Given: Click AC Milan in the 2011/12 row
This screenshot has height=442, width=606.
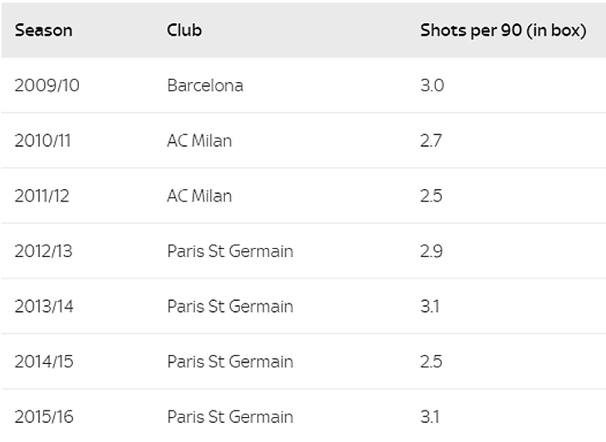Looking at the screenshot, I should (199, 196).
